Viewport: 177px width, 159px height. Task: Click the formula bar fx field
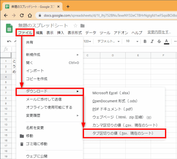tap(6, 49)
